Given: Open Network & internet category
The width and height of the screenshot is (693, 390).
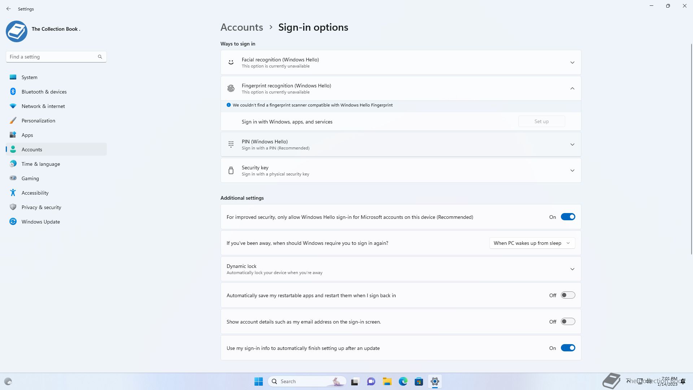Looking at the screenshot, I should coord(56,106).
